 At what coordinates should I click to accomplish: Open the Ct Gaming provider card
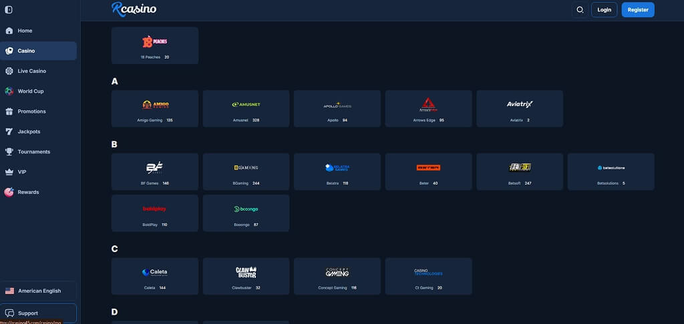coord(428,276)
